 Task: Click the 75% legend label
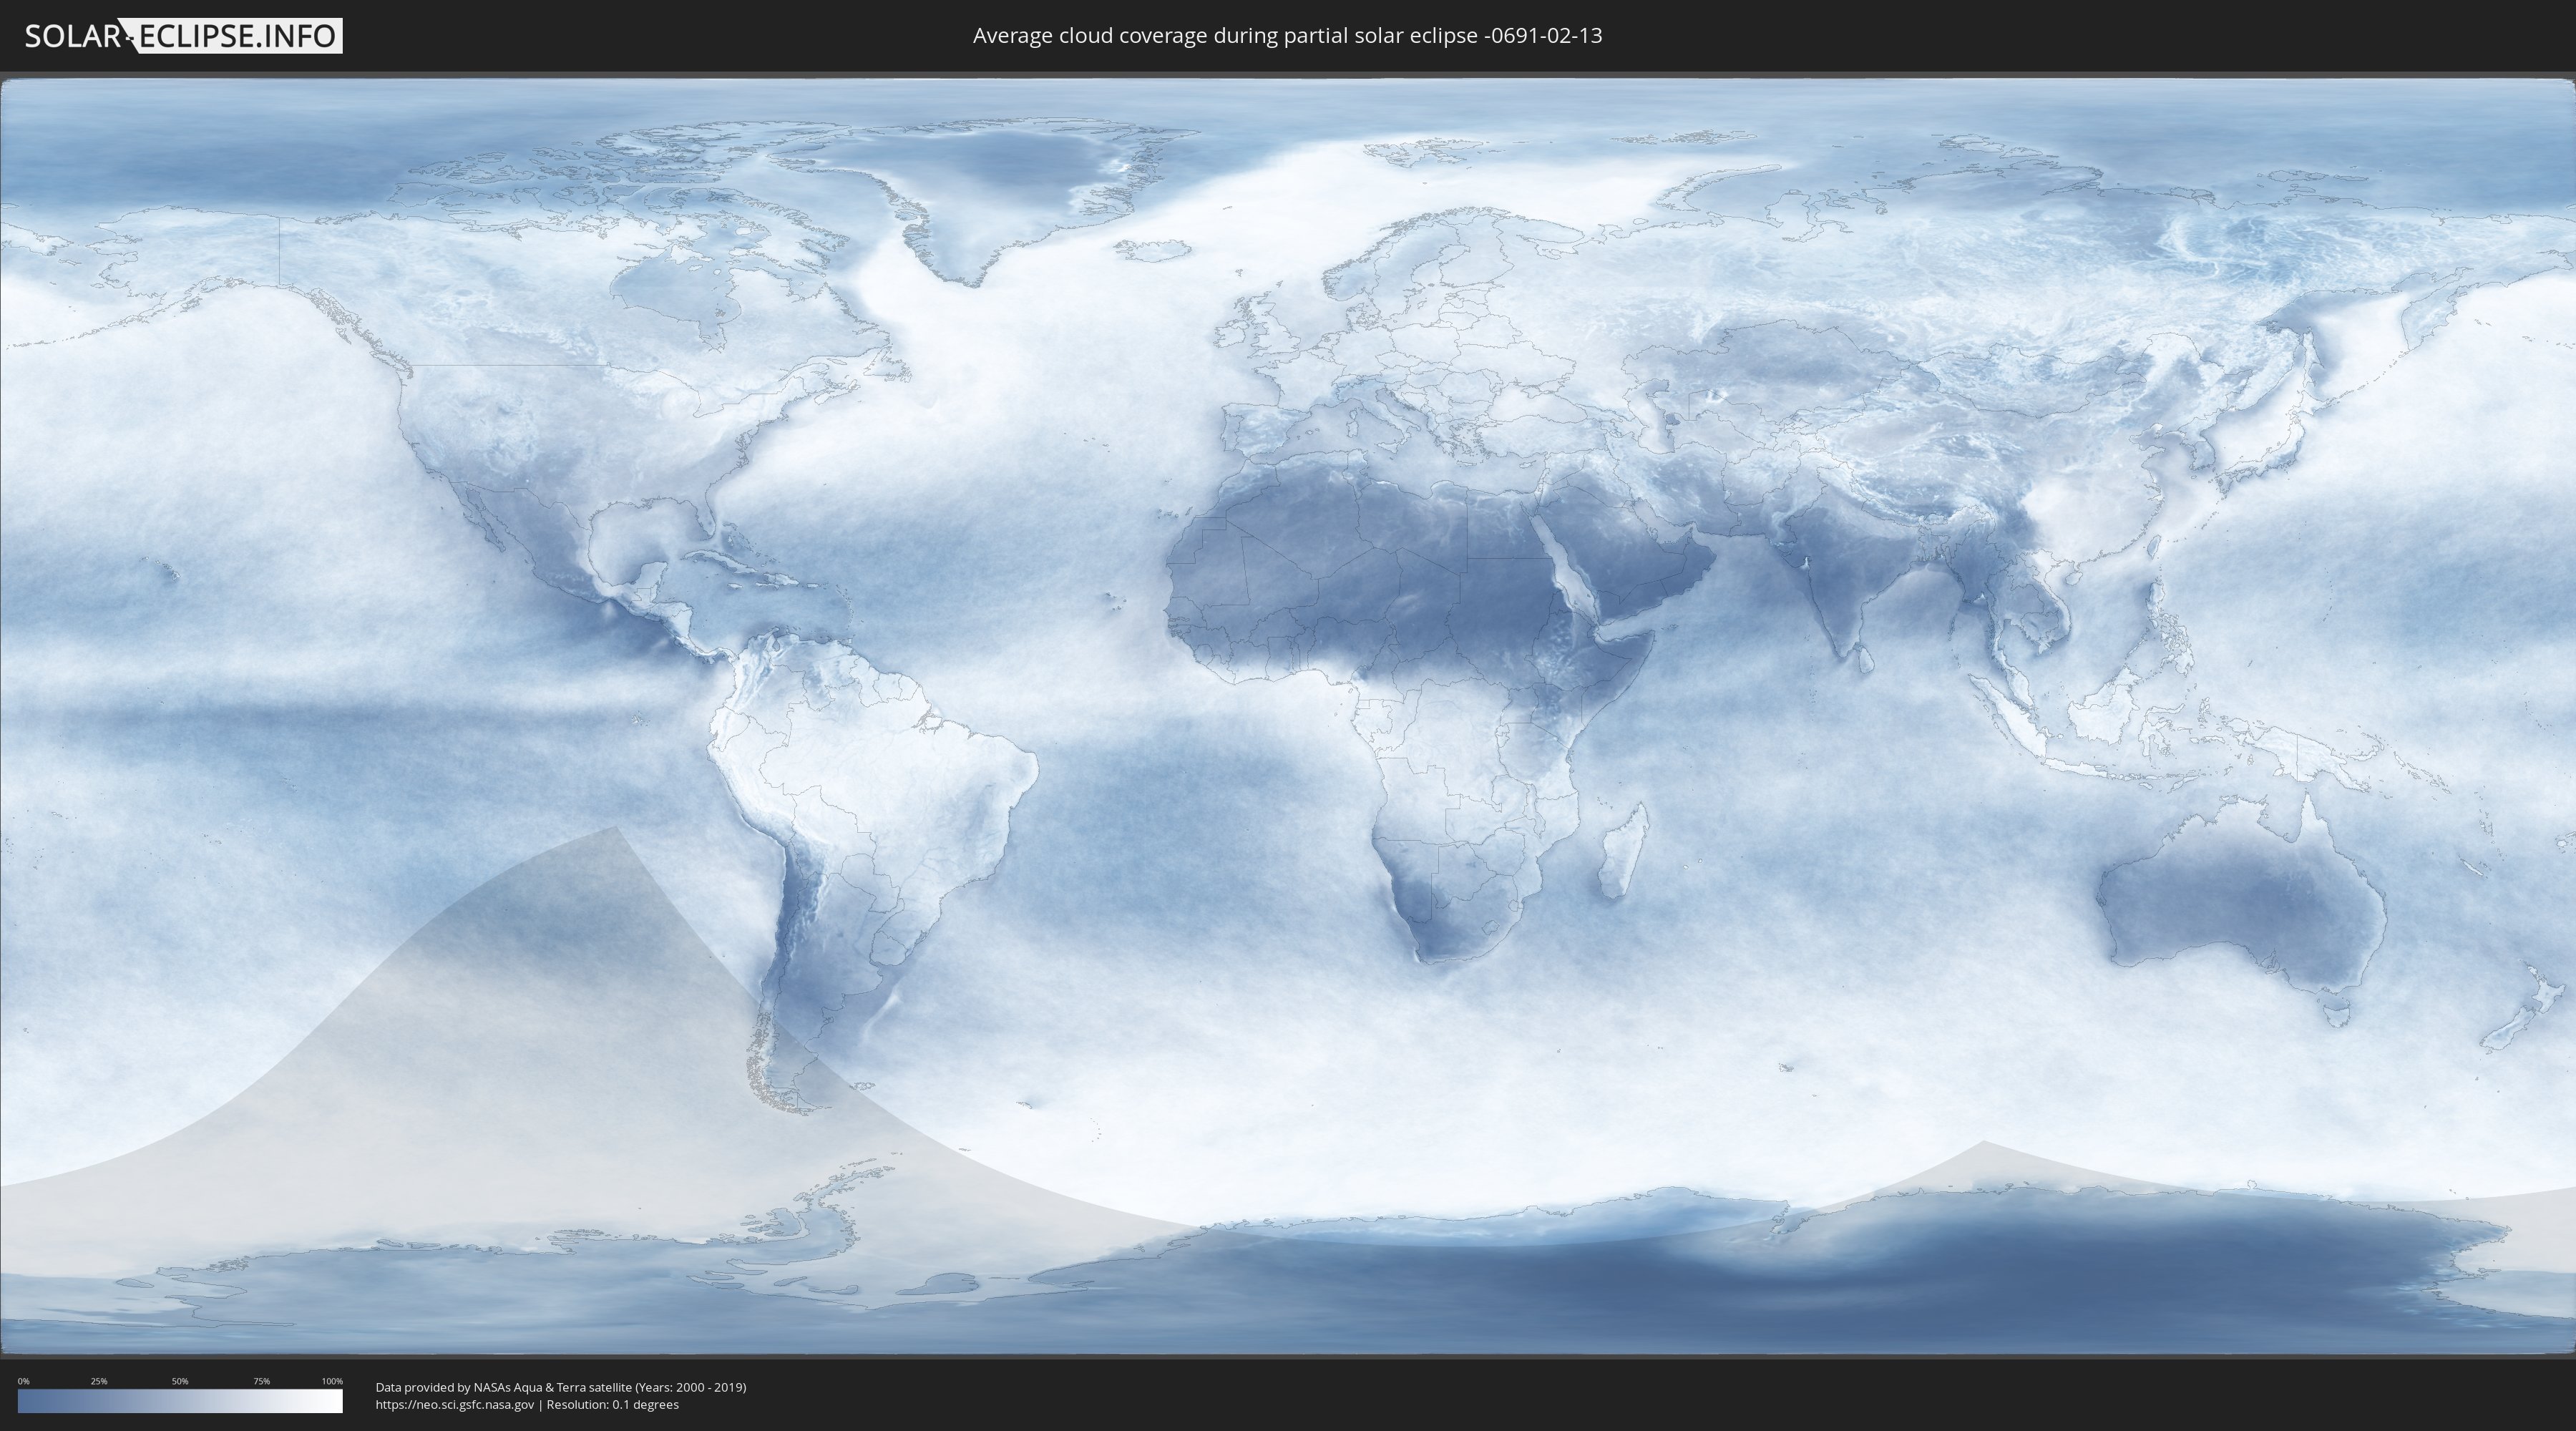261,1381
